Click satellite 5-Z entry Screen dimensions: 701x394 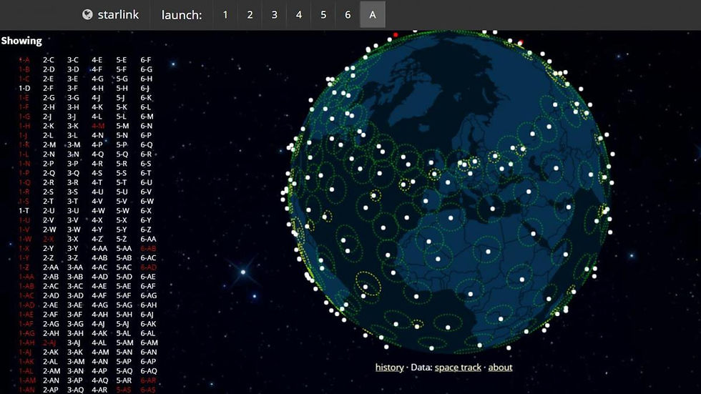tap(122, 239)
